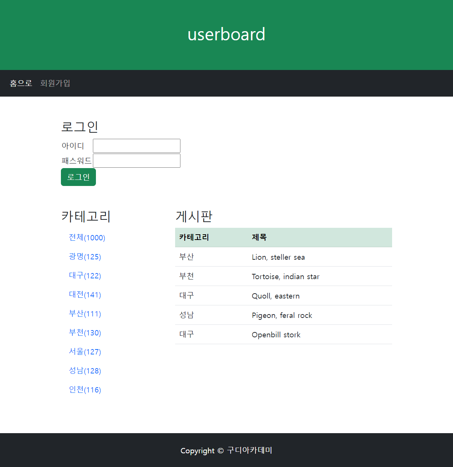This screenshot has width=453, height=467.
Task: Select category link 전체(1000)
Action: (x=87, y=238)
